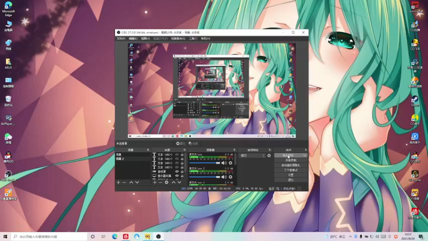
Task: Click the 退出 exit button in OBS
Action: (291, 180)
